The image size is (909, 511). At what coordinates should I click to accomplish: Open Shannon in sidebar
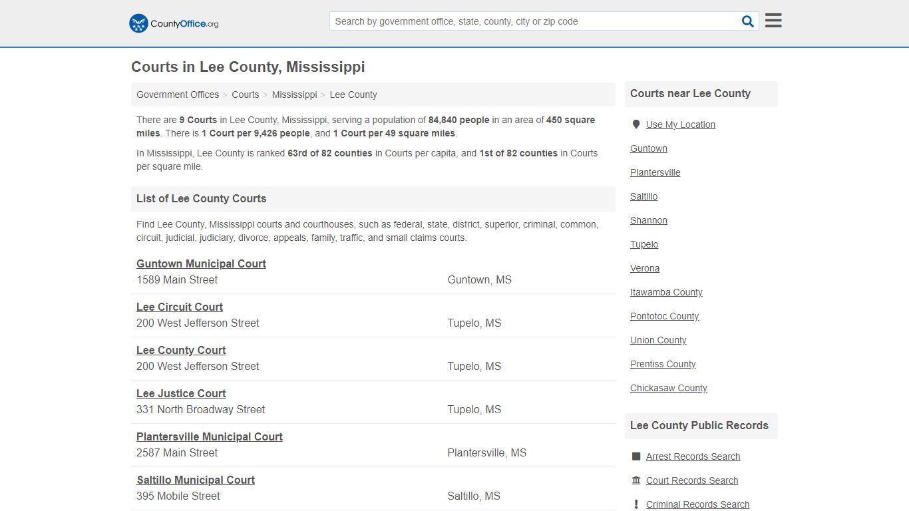pyautogui.click(x=649, y=220)
